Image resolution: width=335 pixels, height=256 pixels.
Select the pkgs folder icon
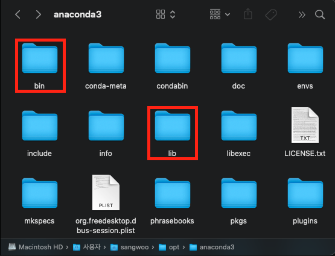click(x=239, y=193)
